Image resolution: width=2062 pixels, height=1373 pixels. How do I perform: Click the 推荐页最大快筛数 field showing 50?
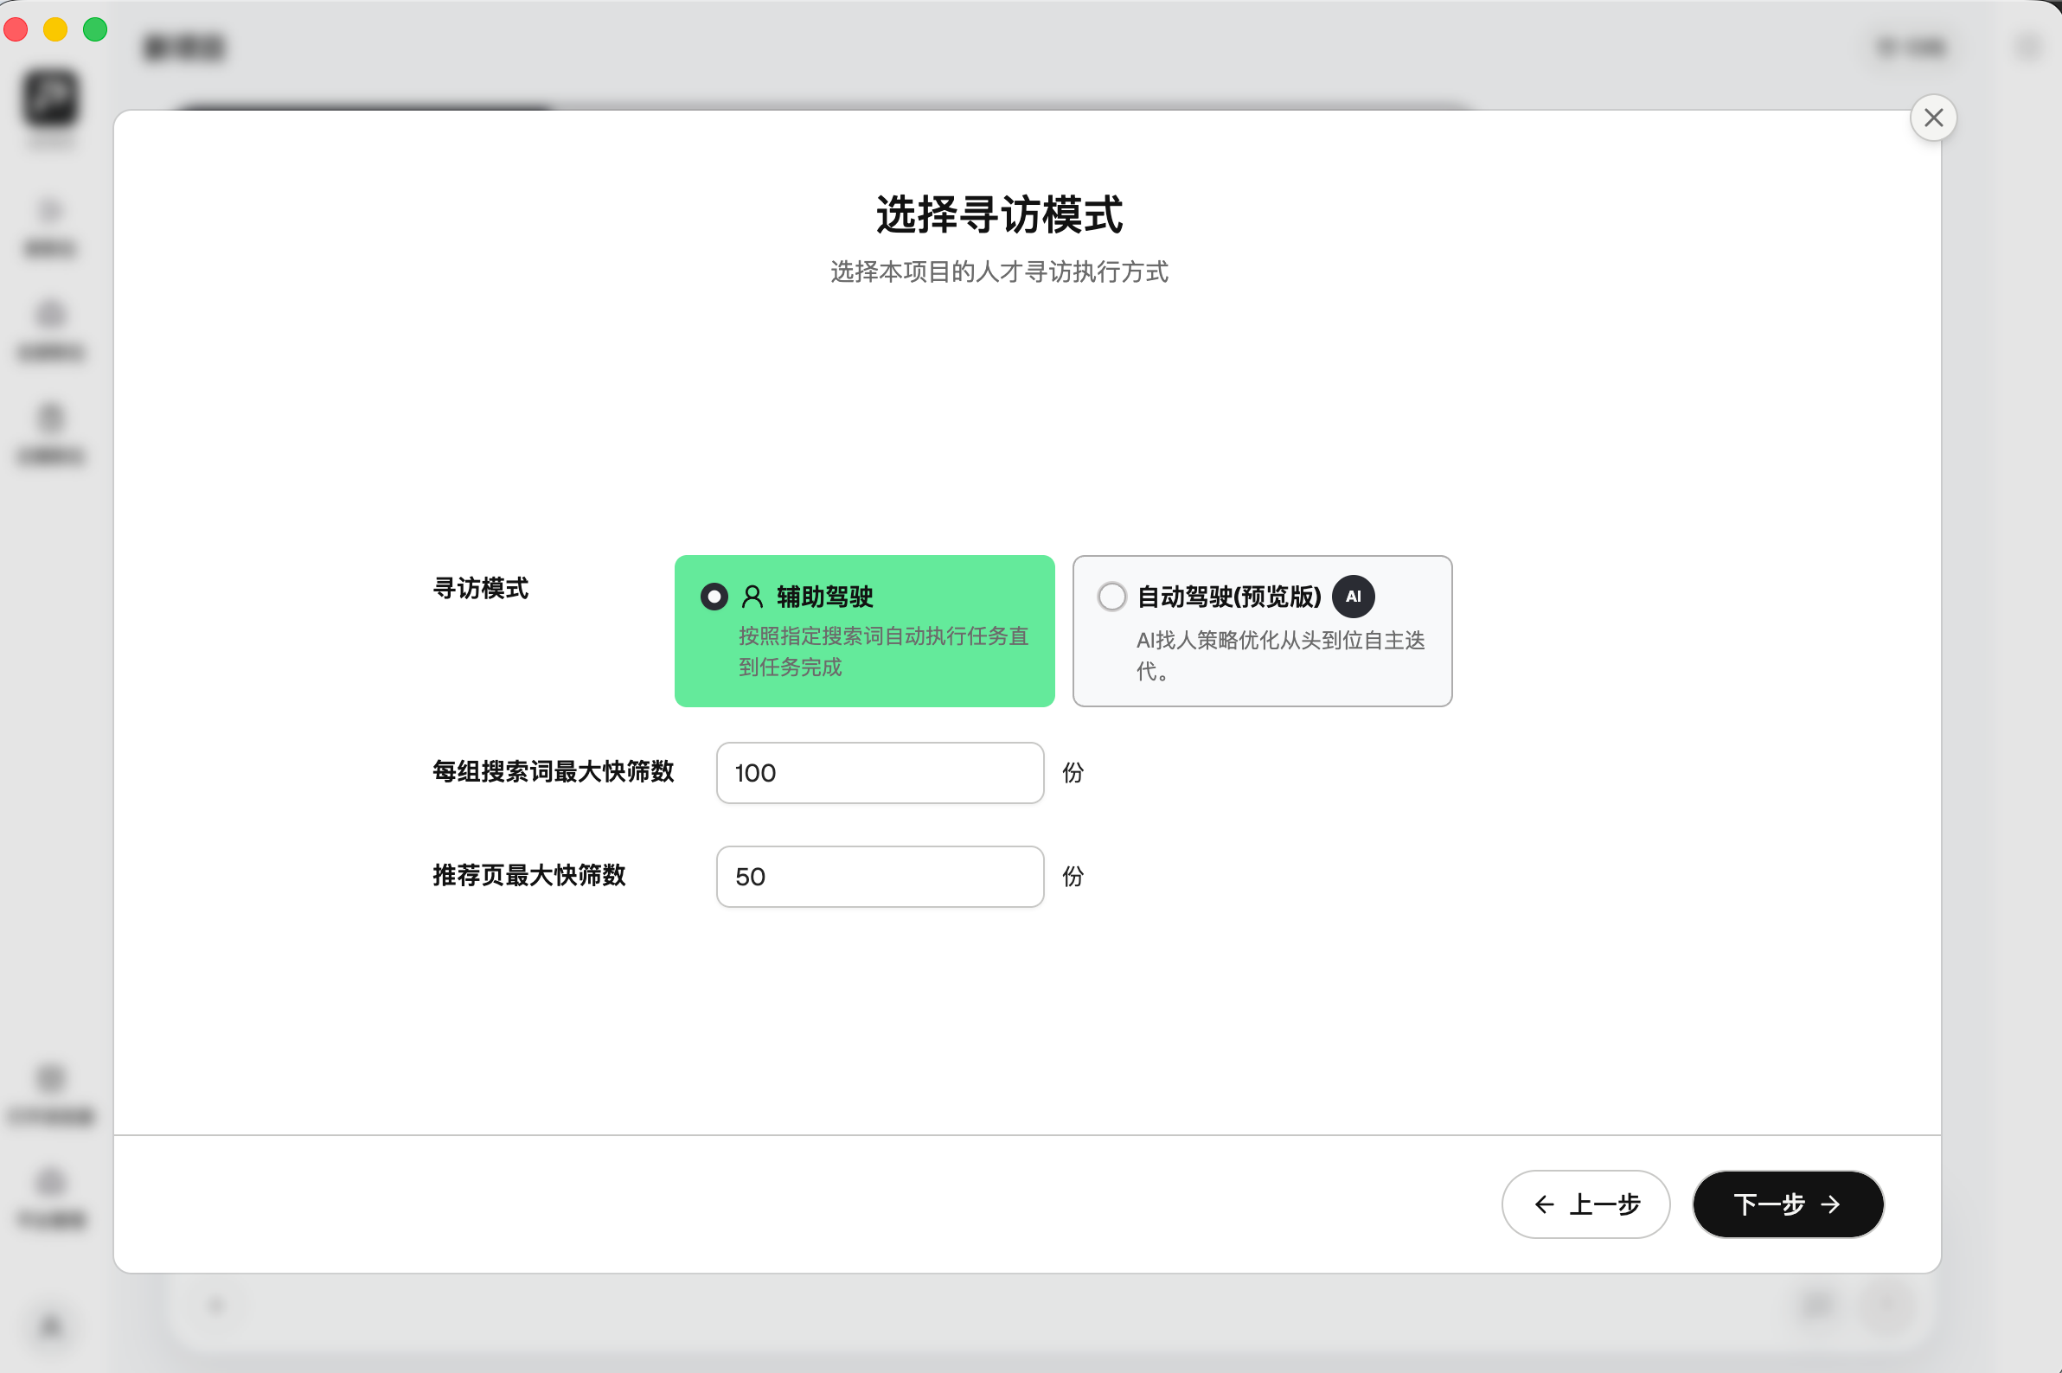(x=880, y=877)
